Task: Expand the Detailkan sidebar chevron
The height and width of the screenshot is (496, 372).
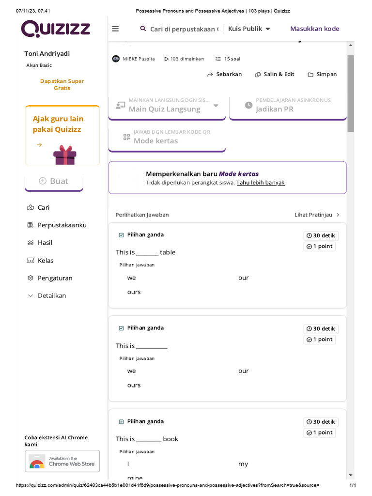Action: (31, 296)
